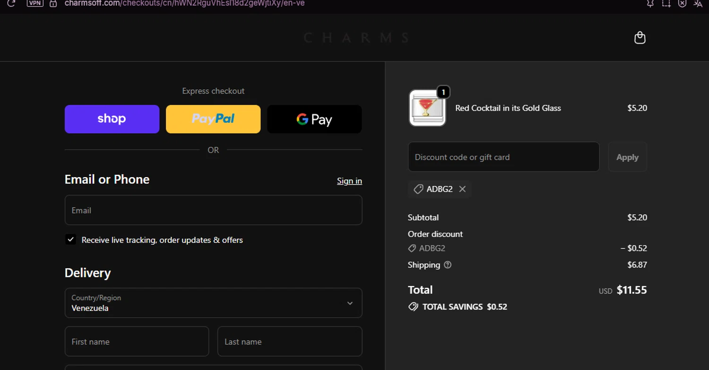Click the TOTAL SAVINGS tag icon

(413, 307)
